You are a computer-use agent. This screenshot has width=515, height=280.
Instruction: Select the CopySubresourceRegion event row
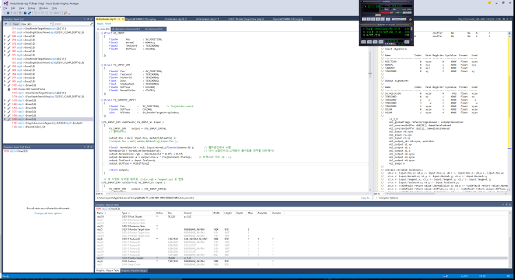click(48, 123)
